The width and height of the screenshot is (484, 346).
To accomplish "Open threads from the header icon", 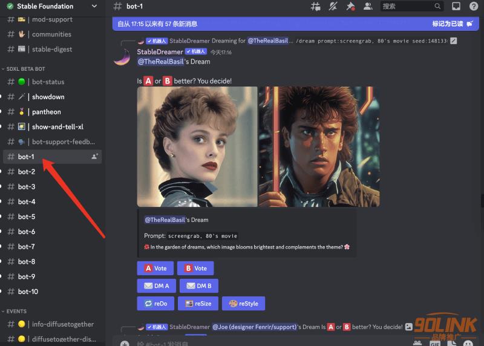I will 315,6.
